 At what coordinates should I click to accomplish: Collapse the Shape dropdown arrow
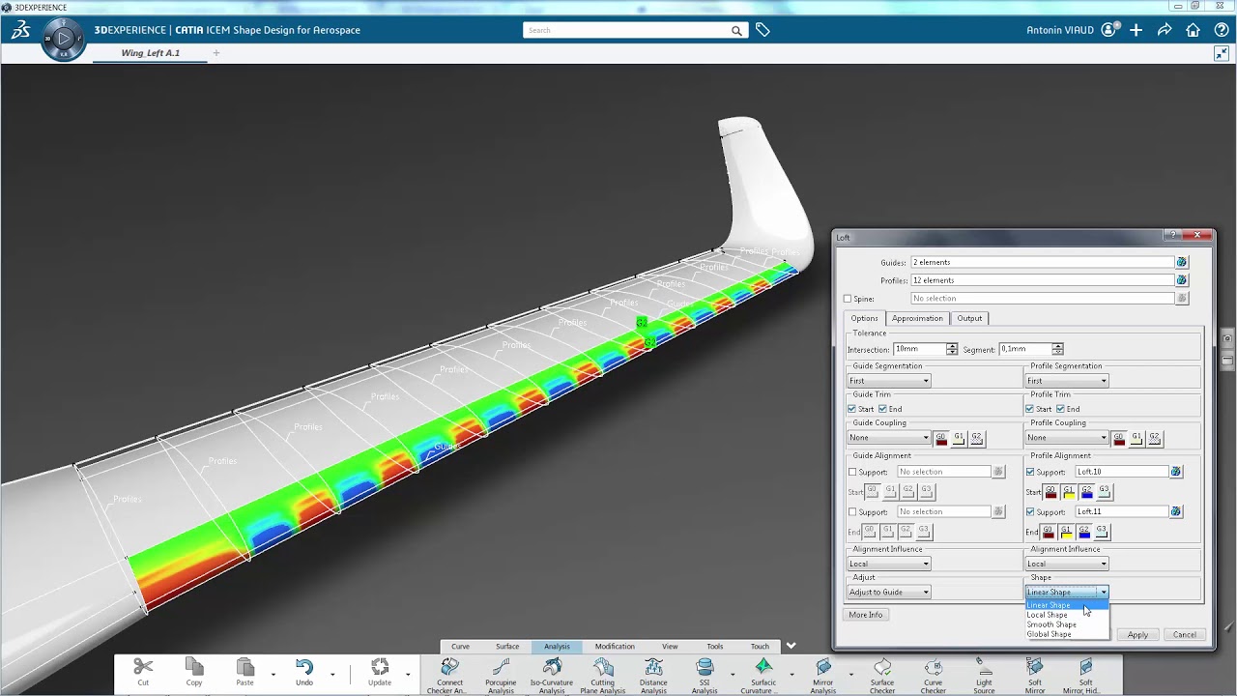pyautogui.click(x=1104, y=592)
